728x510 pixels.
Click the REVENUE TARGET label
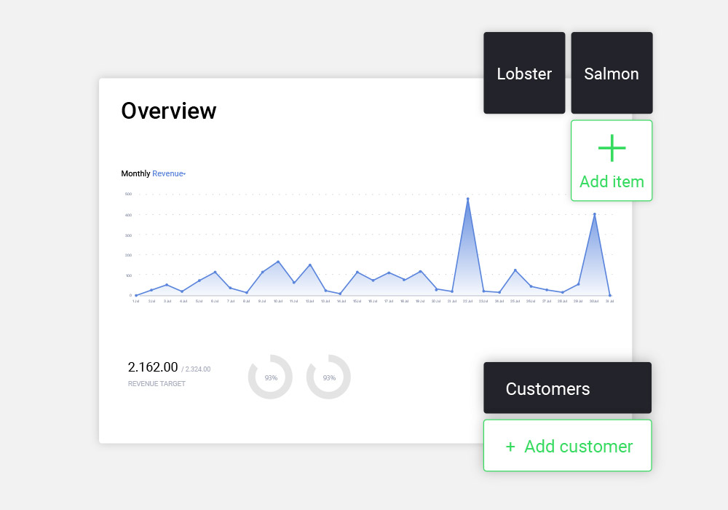[x=157, y=384]
